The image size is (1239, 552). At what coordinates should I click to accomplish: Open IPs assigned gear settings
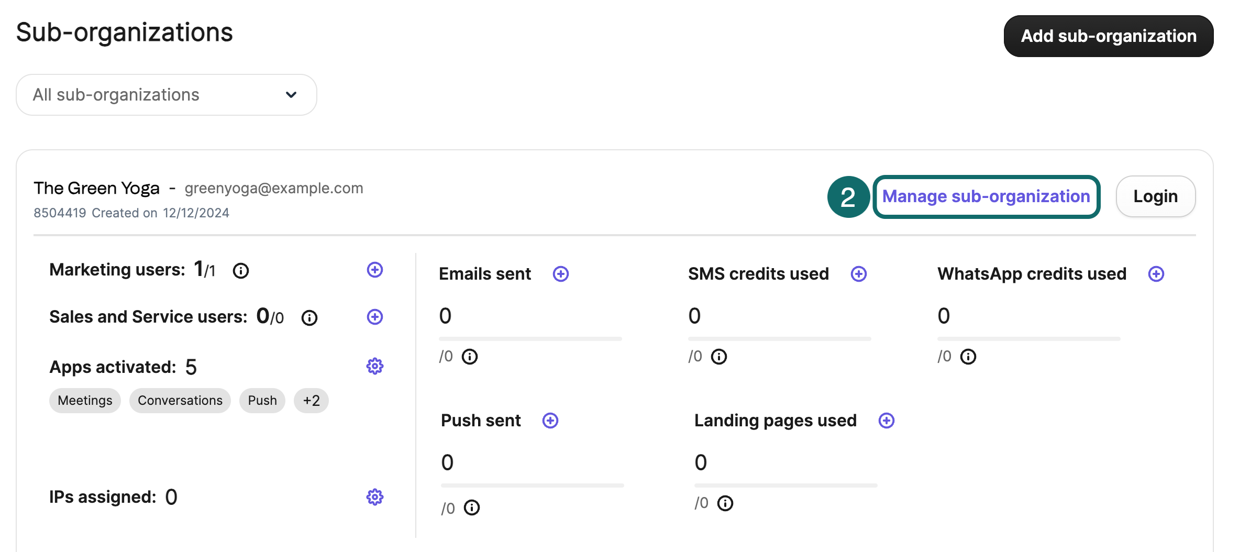(374, 497)
